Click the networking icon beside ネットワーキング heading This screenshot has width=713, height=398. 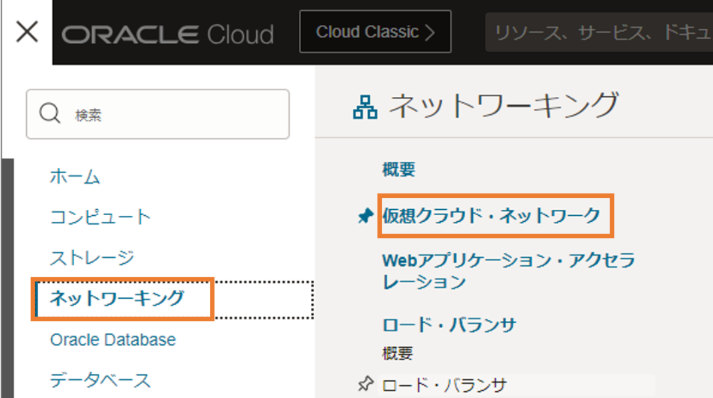point(365,106)
